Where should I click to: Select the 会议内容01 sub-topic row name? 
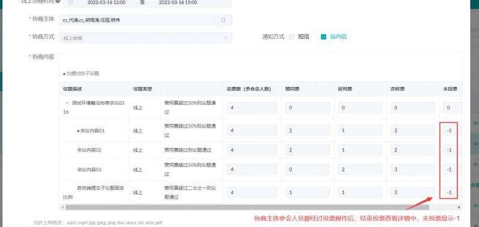click(93, 131)
